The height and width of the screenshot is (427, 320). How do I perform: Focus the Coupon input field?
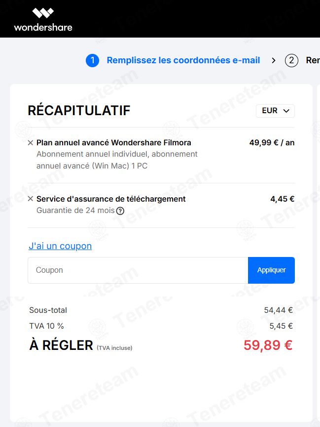coord(138,270)
